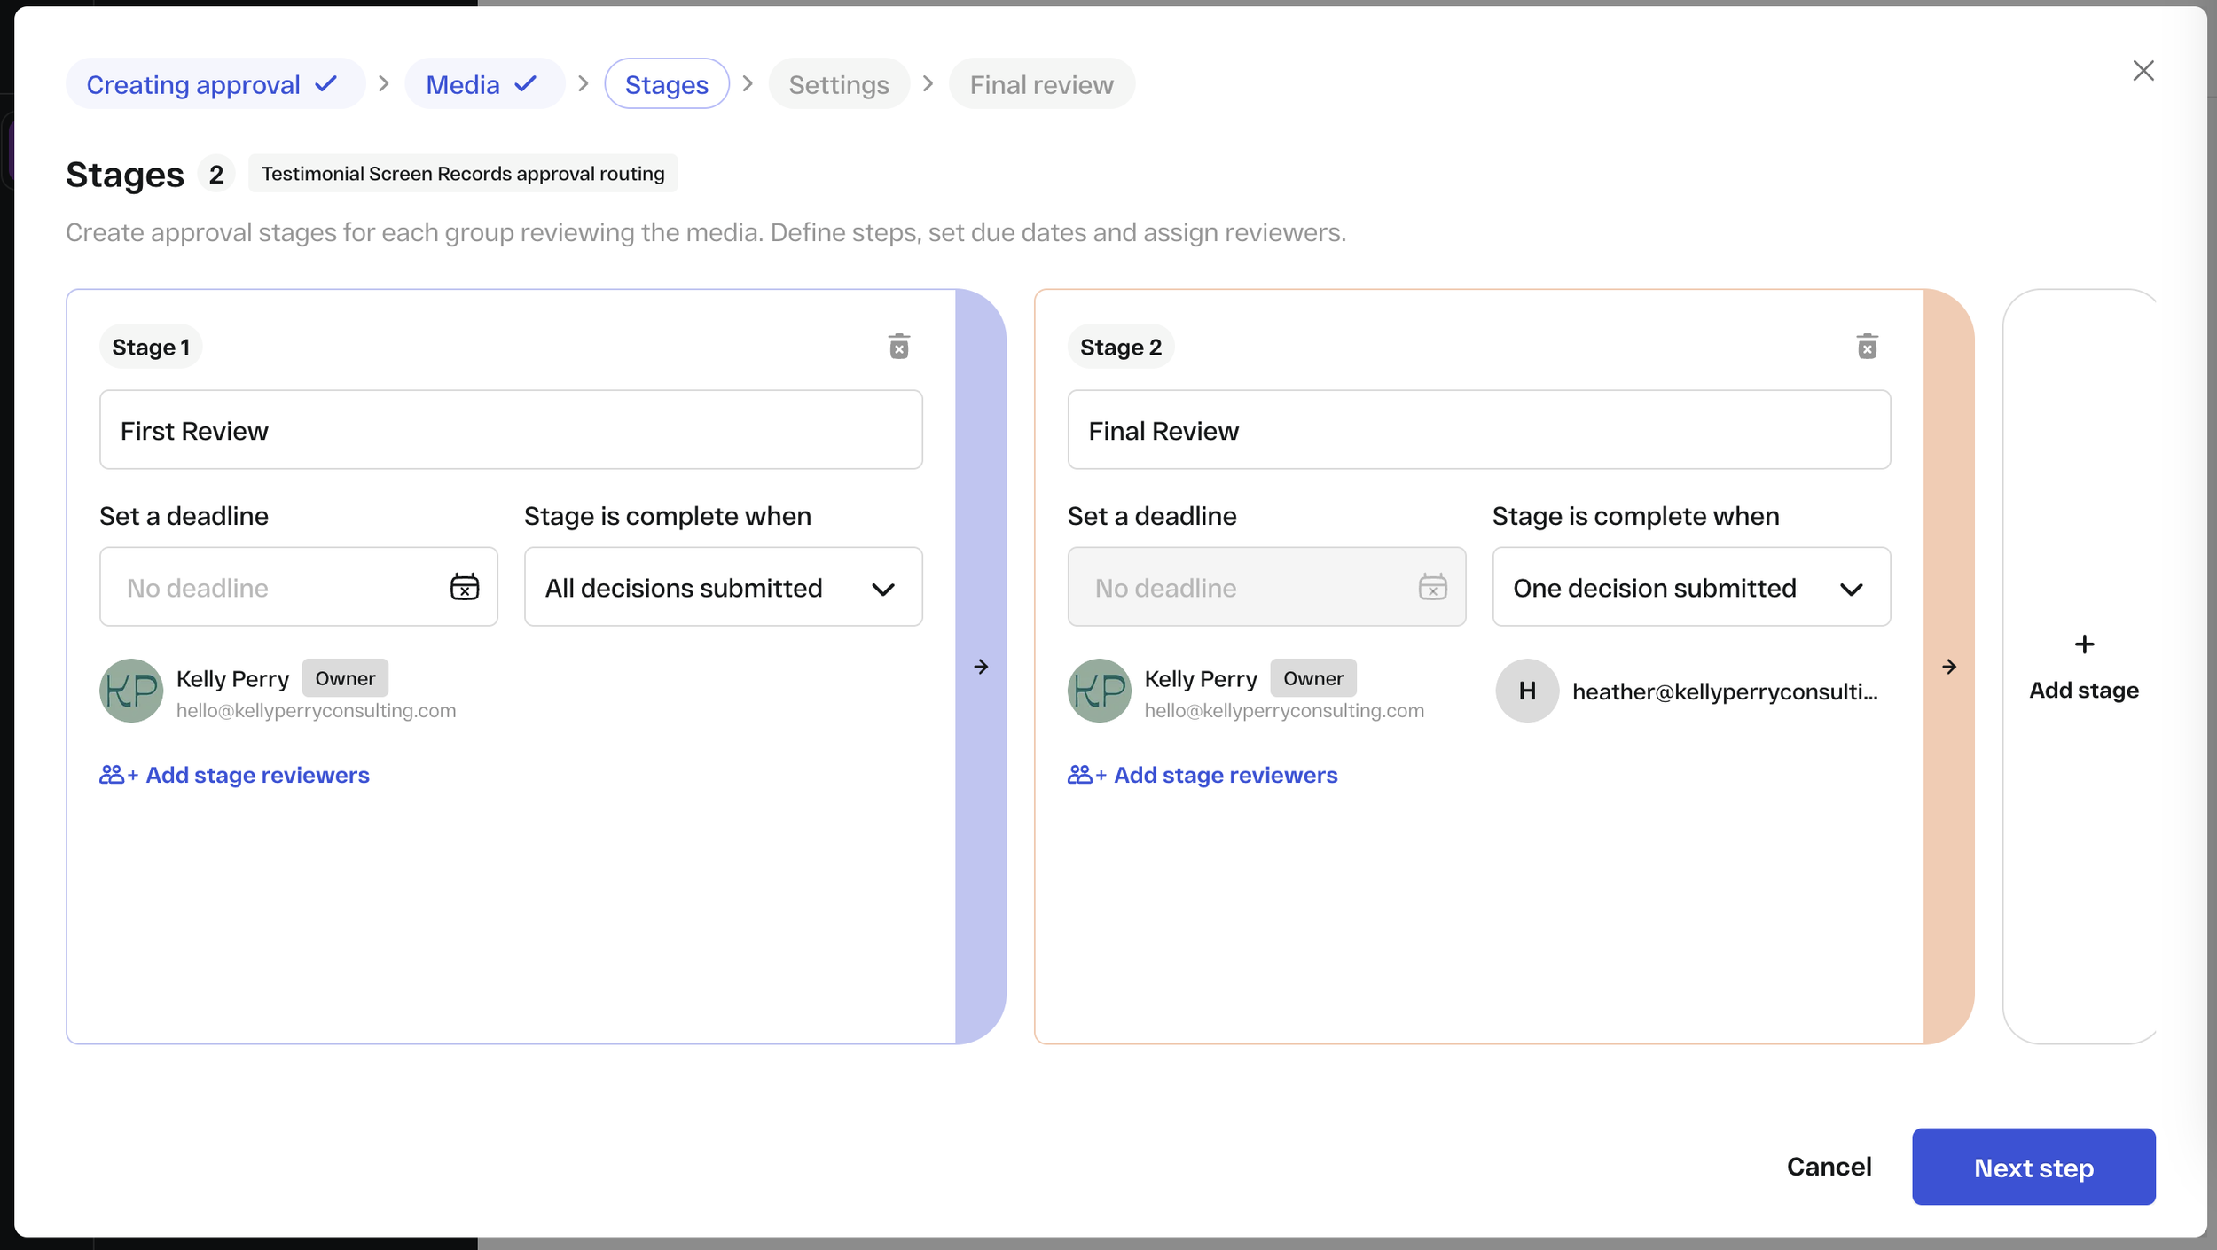This screenshot has height=1250, width=2217.
Task: Open the 'One decision submitted' dropdown
Action: coord(1690,587)
